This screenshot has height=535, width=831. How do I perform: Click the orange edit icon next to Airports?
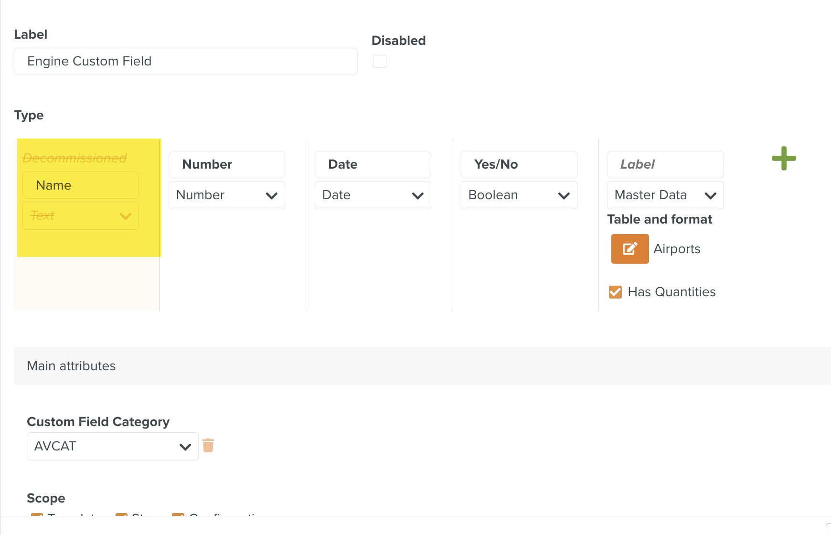point(629,249)
